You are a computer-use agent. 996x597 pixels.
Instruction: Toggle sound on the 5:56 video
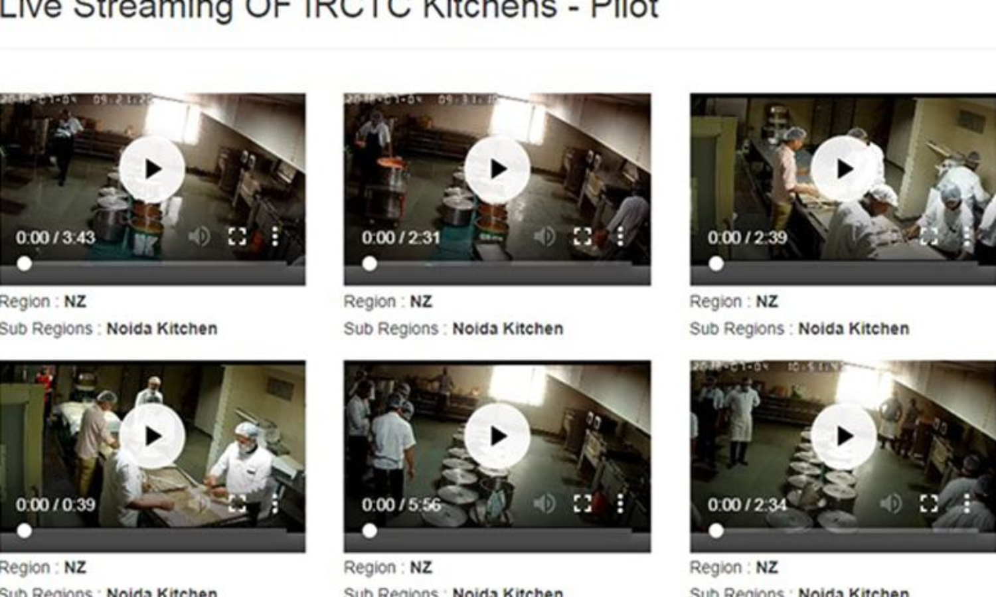tap(544, 504)
